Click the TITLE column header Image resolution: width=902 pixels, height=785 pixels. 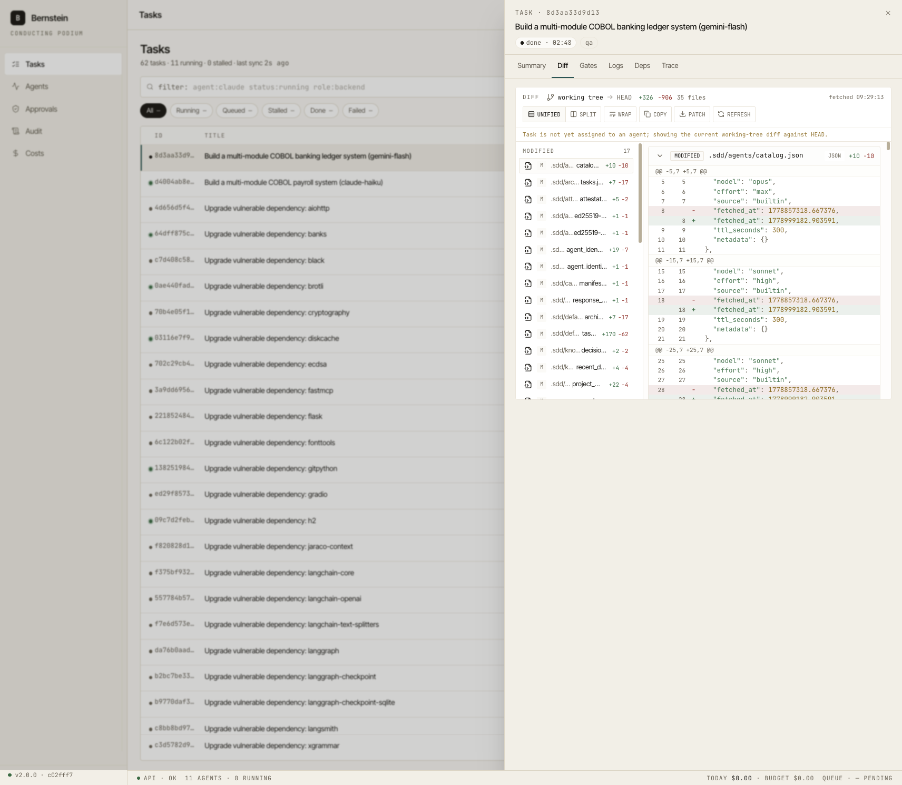[x=214, y=135]
